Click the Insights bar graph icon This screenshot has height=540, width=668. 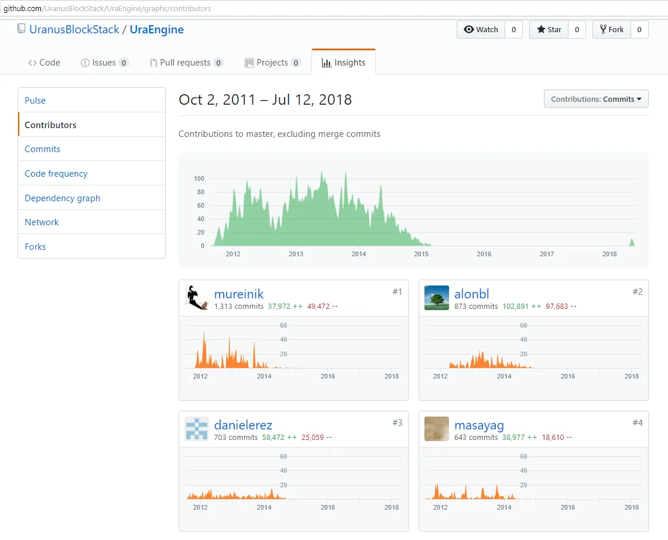point(326,63)
